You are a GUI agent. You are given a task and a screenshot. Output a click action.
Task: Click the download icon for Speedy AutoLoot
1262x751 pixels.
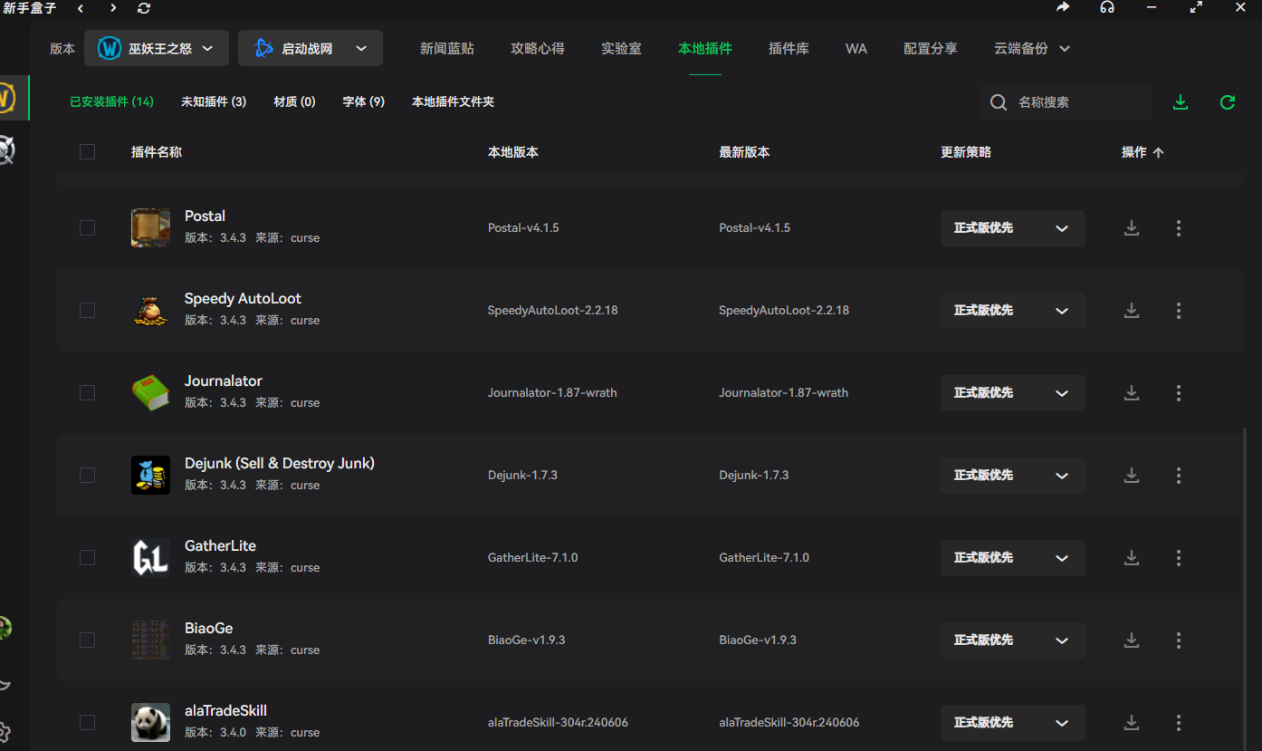click(x=1132, y=311)
